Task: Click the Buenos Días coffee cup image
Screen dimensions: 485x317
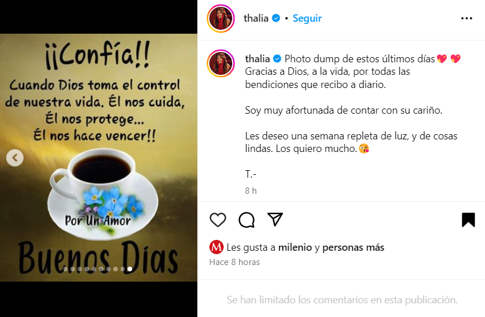Action: 99,158
